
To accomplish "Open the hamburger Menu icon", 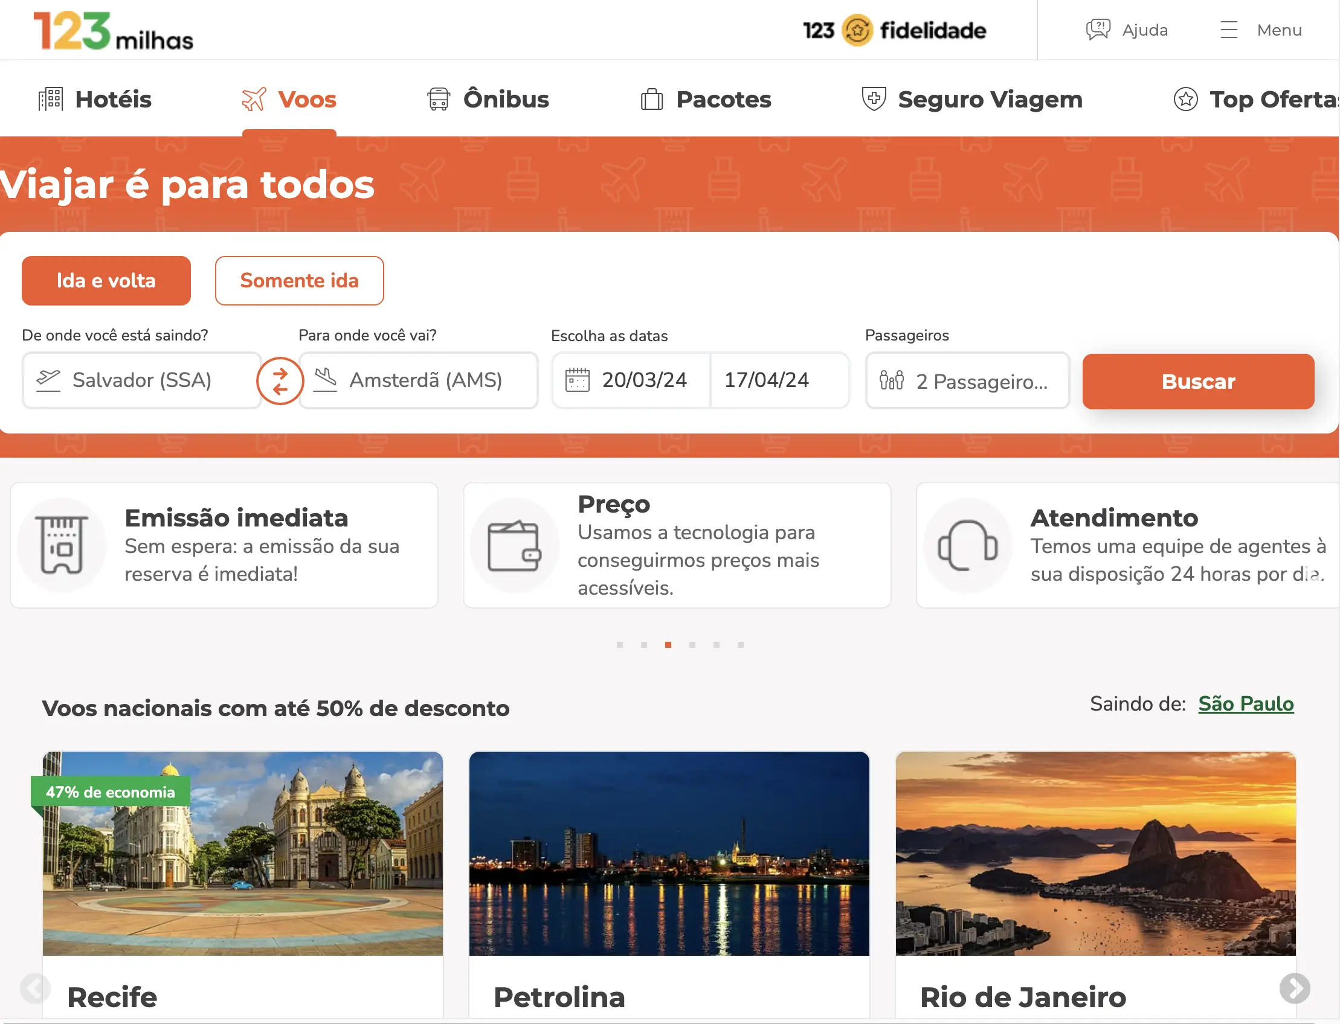I will coord(1228,29).
